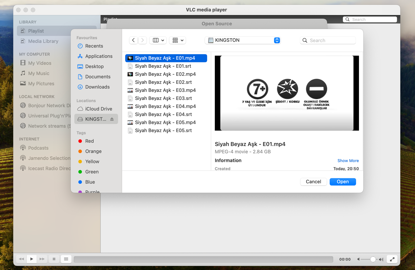Open the KINGSTON location popup
The height and width of the screenshot is (270, 415).
click(243, 40)
